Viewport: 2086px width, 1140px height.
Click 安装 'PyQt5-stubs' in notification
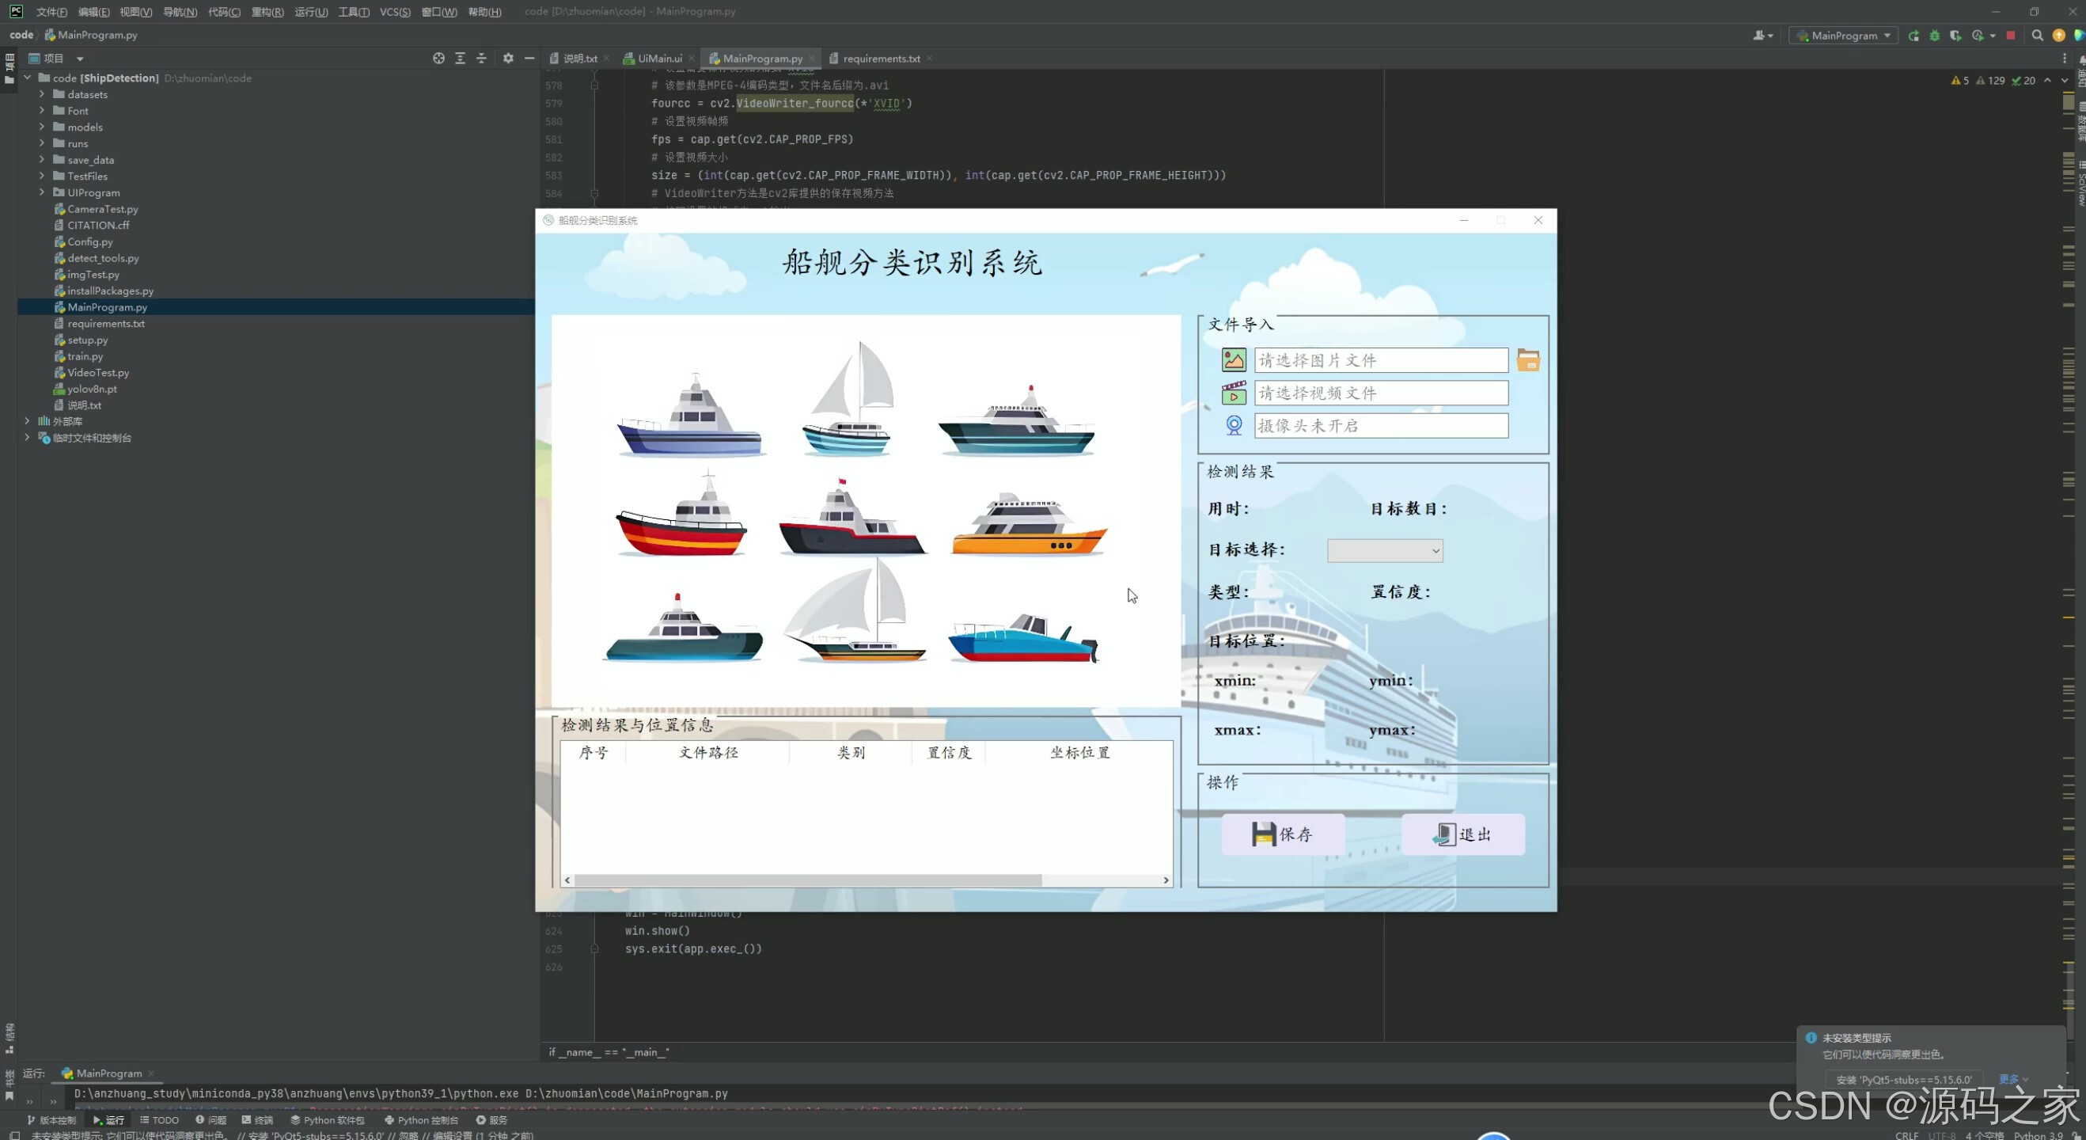(x=1903, y=1079)
